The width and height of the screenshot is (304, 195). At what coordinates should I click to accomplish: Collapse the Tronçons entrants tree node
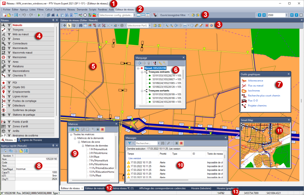[142, 72]
